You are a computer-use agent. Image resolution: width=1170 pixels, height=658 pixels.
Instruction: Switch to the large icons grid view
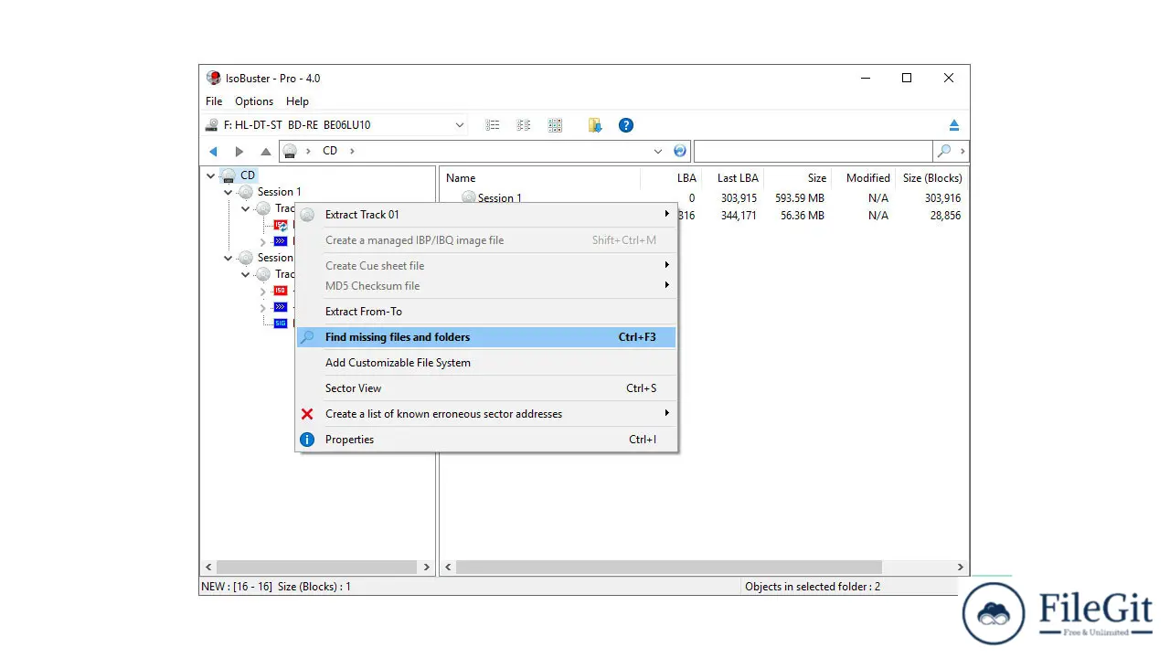555,125
